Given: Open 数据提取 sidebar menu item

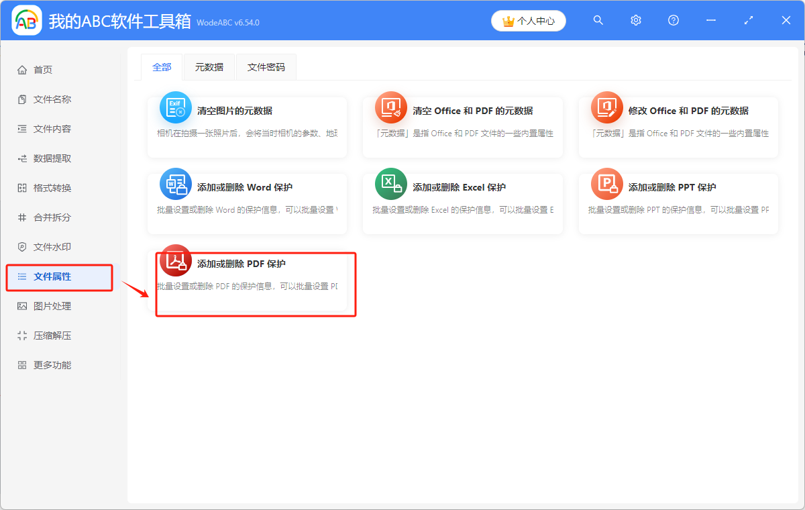Looking at the screenshot, I should coord(52,158).
